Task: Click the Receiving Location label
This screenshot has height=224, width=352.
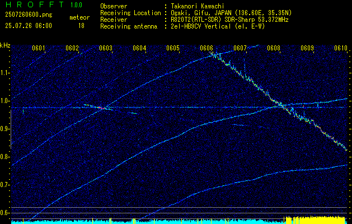Action: [130, 13]
